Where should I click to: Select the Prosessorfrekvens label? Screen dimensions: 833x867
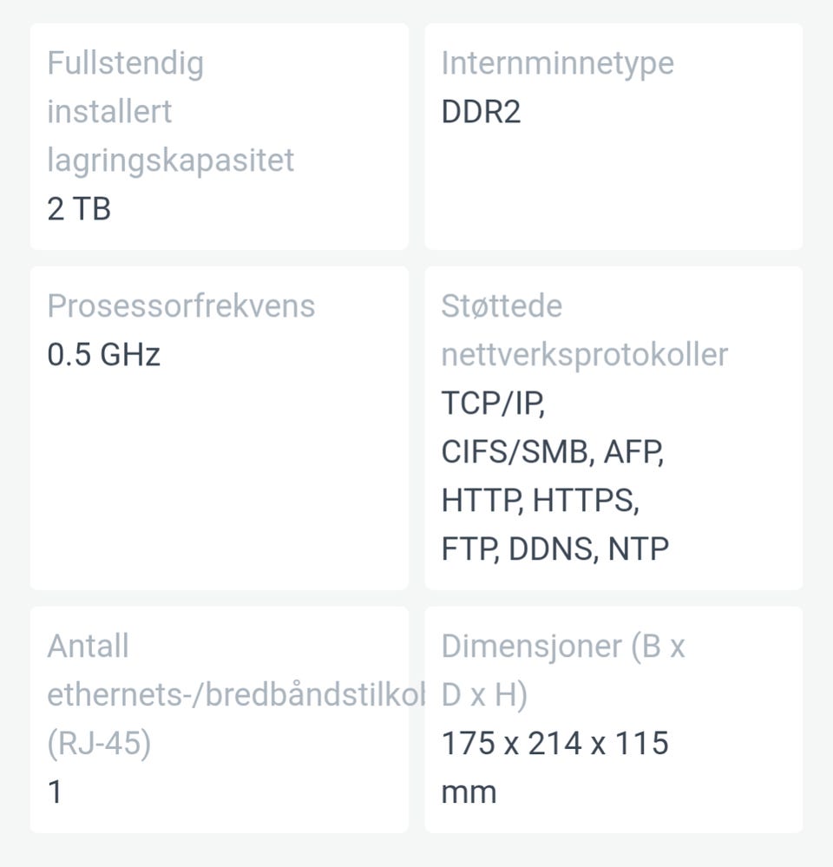click(x=180, y=305)
